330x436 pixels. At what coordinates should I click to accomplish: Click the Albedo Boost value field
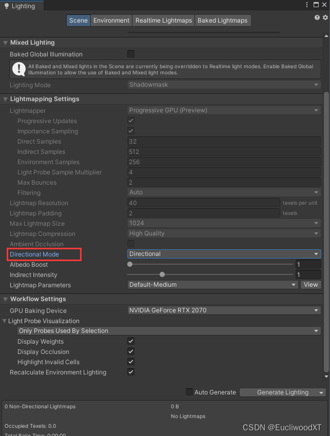(308, 265)
